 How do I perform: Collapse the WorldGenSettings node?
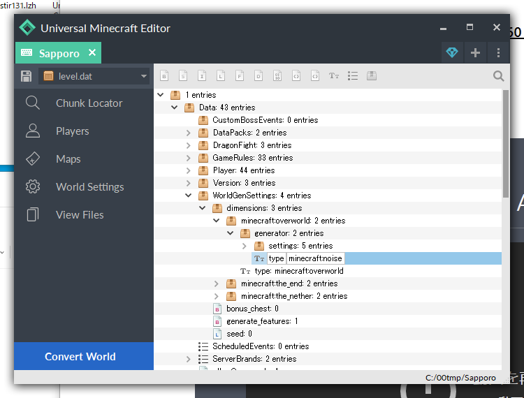point(189,196)
